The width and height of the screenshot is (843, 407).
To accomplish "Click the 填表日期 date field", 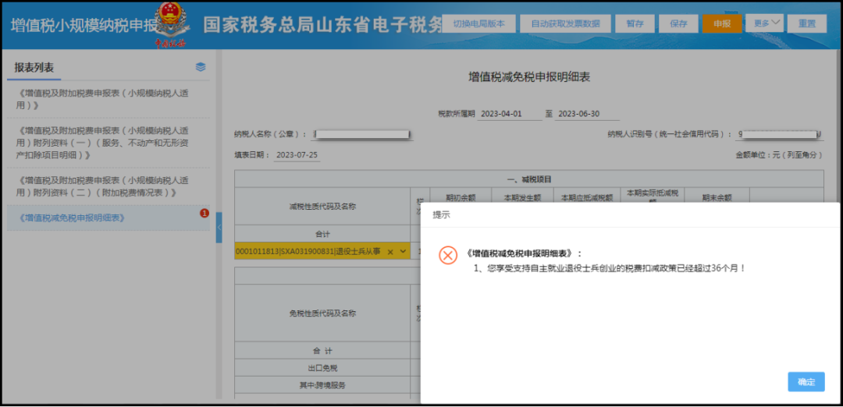I will tap(297, 155).
